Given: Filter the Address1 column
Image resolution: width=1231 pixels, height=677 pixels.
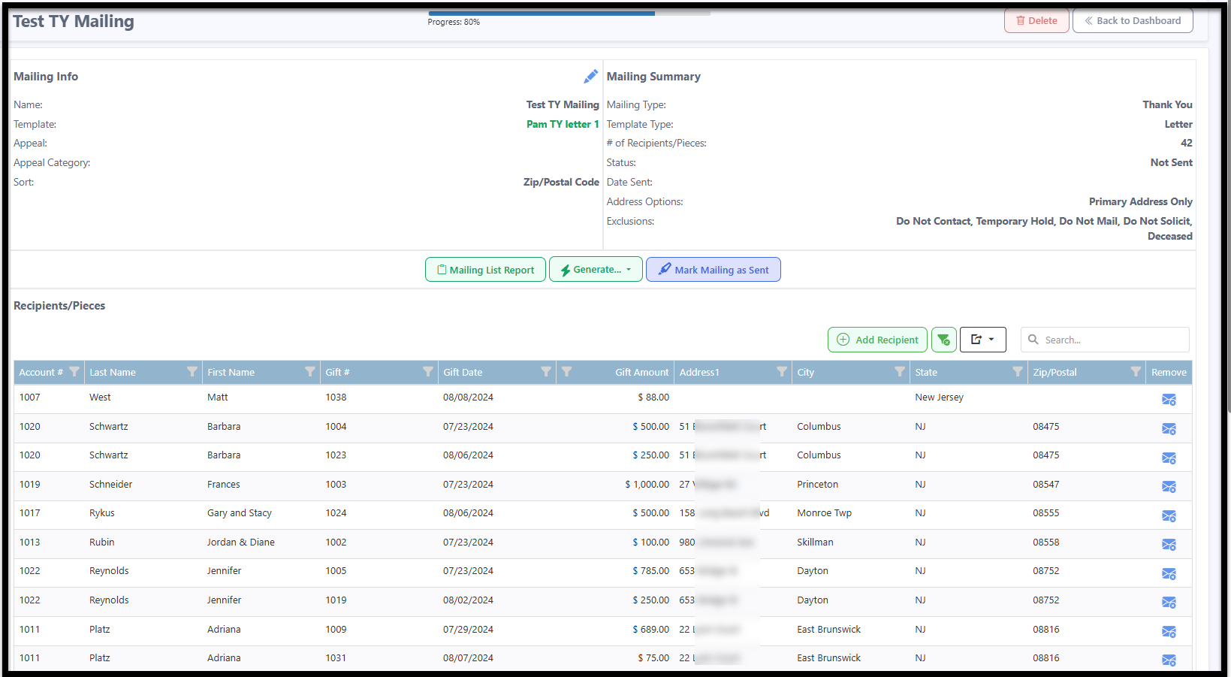Looking at the screenshot, I should [x=782, y=372].
